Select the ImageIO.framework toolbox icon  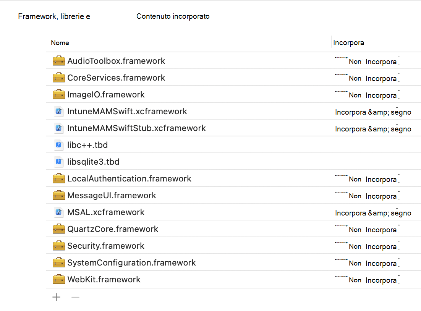pos(59,94)
